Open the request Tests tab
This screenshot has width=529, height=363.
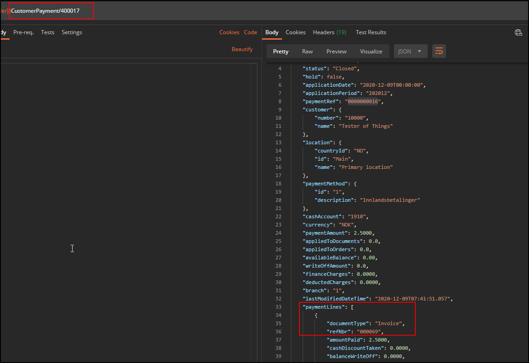click(48, 32)
